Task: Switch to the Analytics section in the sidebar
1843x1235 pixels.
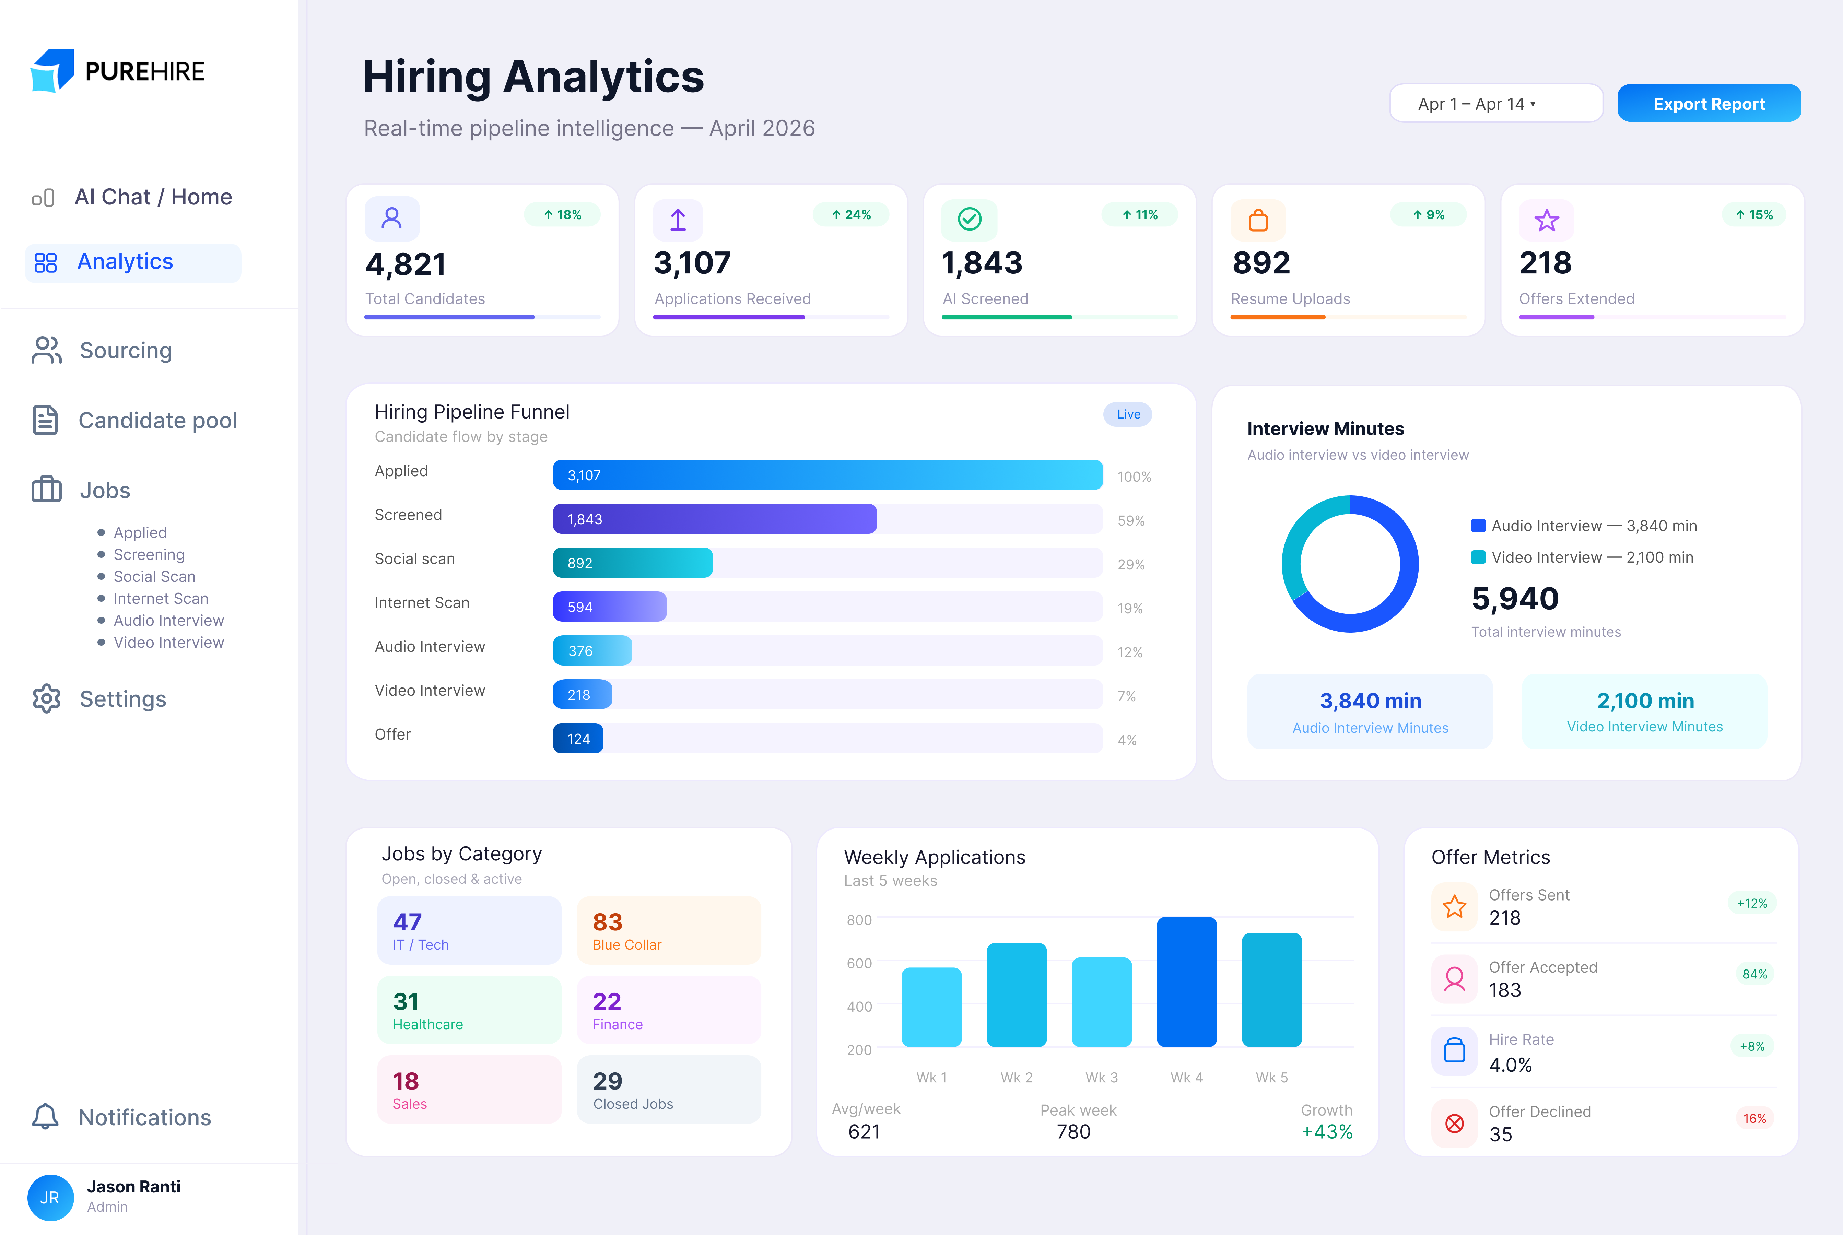Action: pos(125,261)
